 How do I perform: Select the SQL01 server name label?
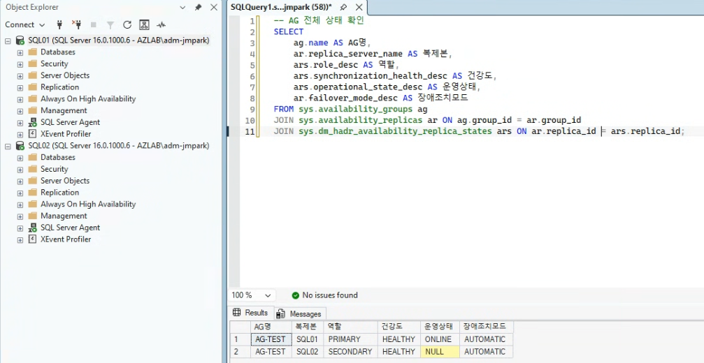pyautogui.click(x=119, y=40)
